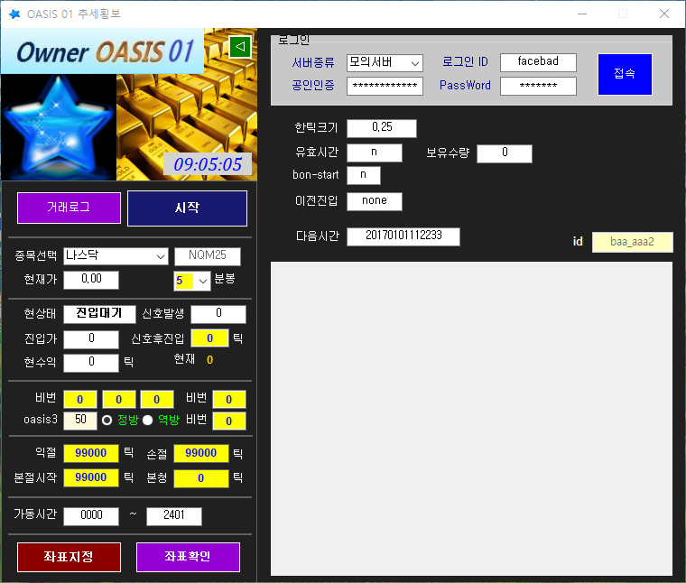Image resolution: width=686 pixels, height=583 pixels.
Task: Click the 진입가 field
Action: (x=91, y=339)
